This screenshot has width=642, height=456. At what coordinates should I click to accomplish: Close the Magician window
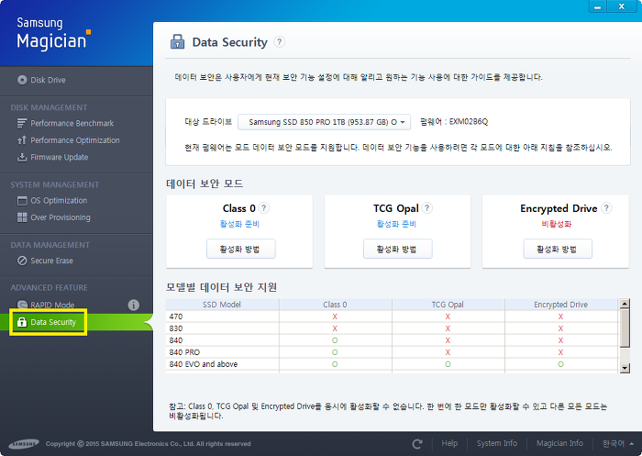(x=622, y=6)
